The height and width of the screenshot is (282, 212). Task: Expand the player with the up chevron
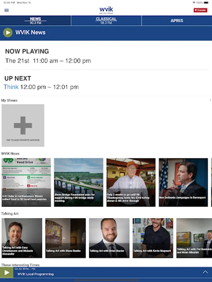point(205,272)
